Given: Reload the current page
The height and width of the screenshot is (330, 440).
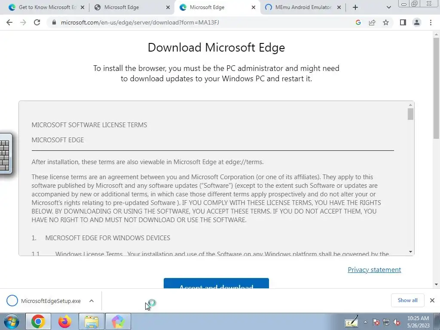Looking at the screenshot, I should tap(37, 22).
